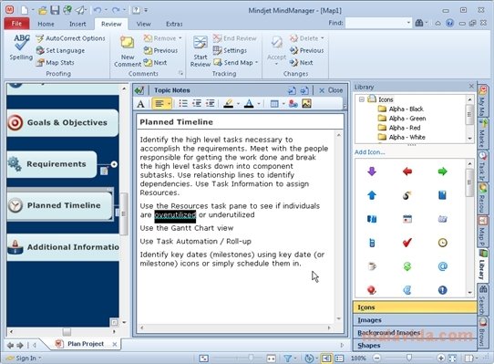Image resolution: width=494 pixels, height=364 pixels.
Task: Click the Save icon in quick access toolbar
Action: pos(55,10)
